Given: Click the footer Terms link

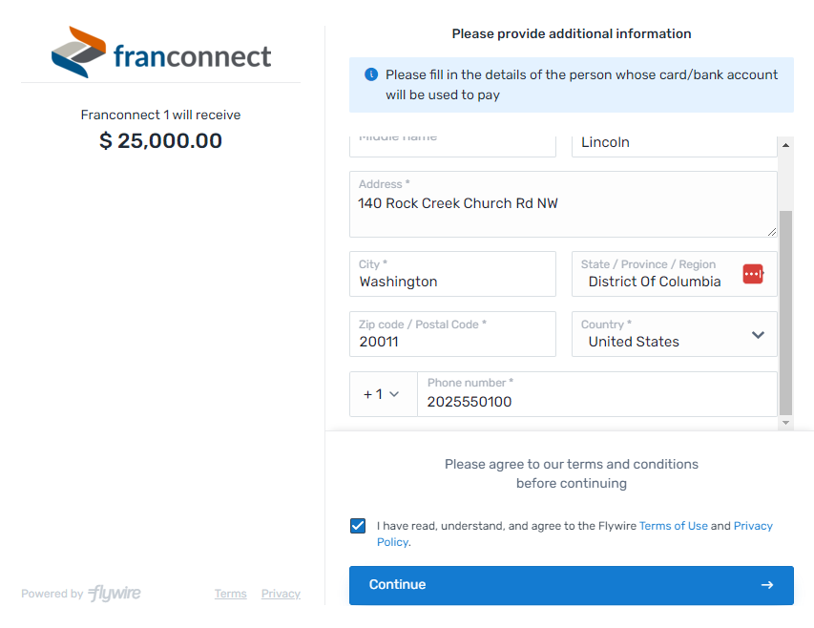Looking at the screenshot, I should click(x=231, y=594).
